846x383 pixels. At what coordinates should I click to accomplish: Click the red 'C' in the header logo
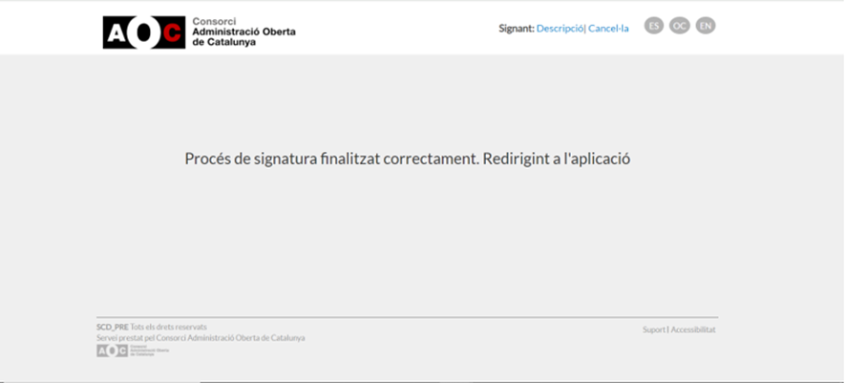pos(172,32)
